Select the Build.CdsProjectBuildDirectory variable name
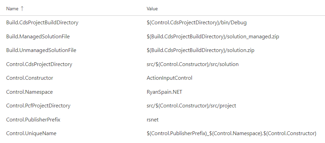This screenshot has width=325, height=143. 42,23
